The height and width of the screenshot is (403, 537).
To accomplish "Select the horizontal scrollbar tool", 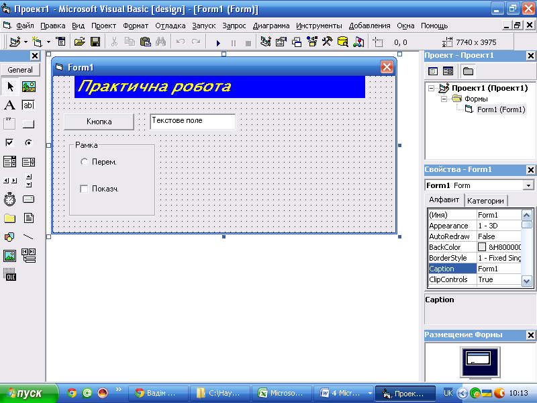I will coord(10,180).
